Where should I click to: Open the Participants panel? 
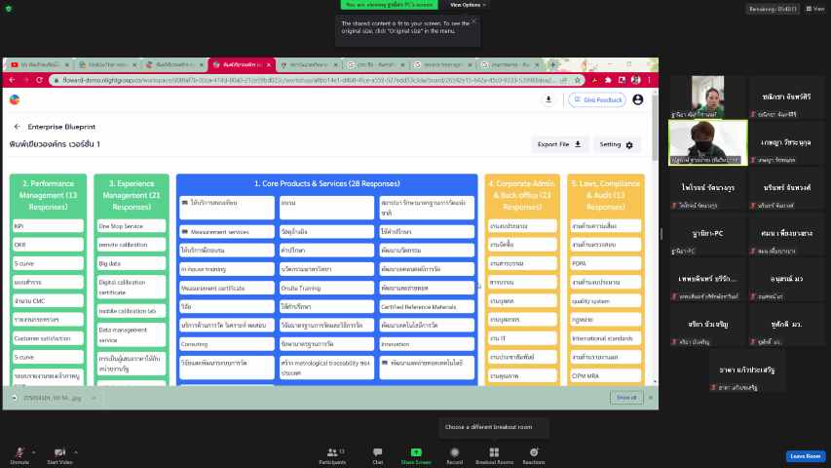[332, 452]
